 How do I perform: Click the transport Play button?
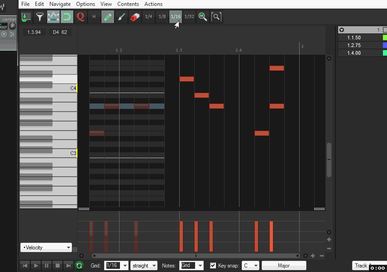(x=36, y=266)
